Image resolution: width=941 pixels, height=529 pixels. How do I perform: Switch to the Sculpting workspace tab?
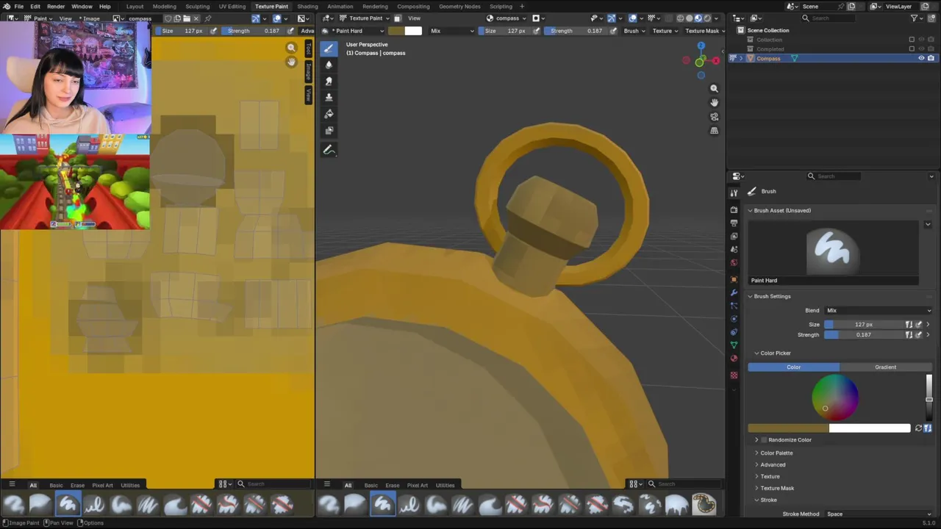(x=197, y=6)
